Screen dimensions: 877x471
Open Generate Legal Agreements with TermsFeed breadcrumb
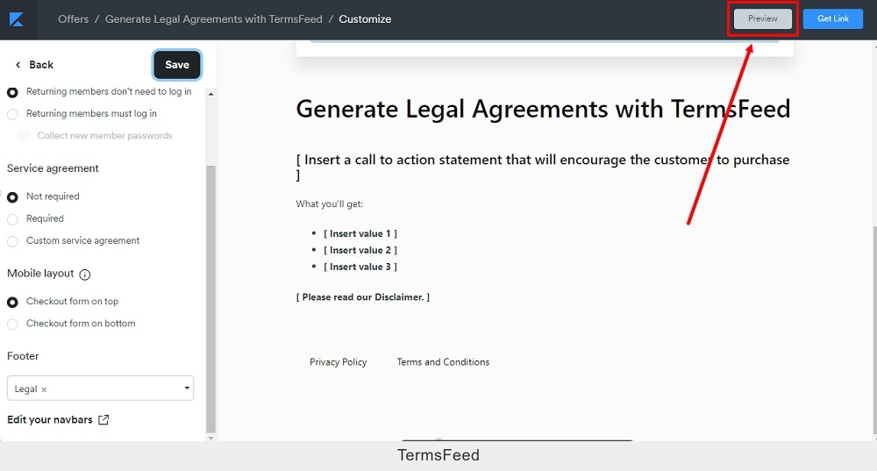point(214,19)
